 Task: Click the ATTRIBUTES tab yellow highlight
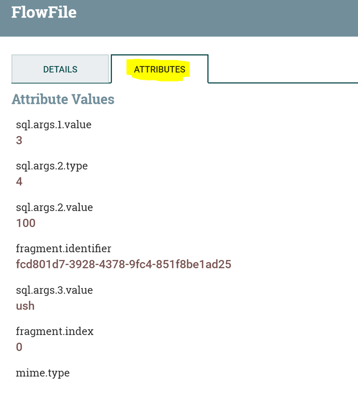coord(160,69)
